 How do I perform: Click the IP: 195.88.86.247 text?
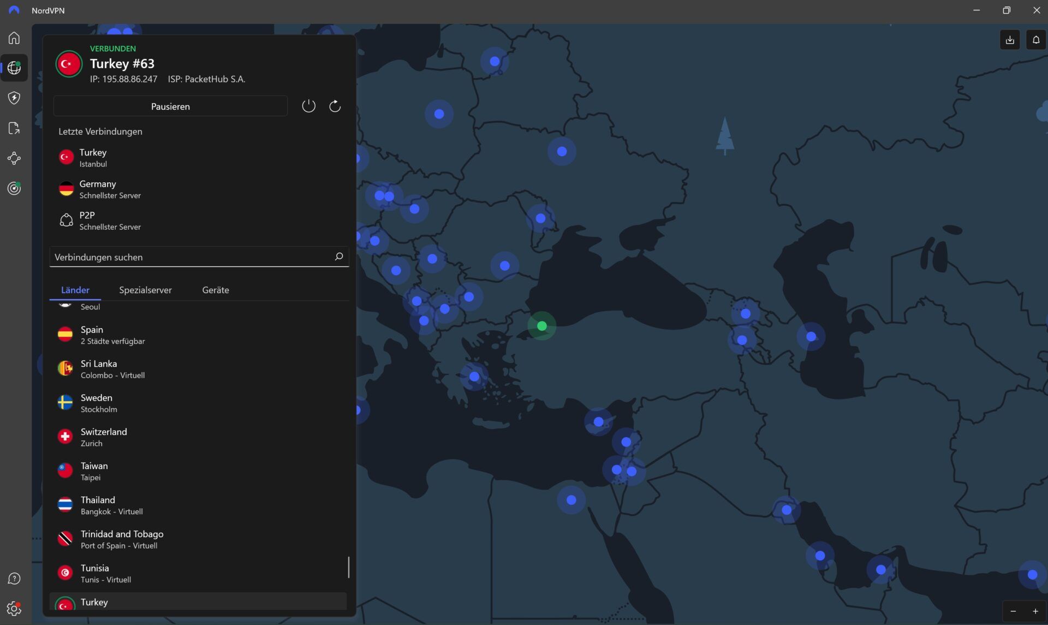point(123,79)
